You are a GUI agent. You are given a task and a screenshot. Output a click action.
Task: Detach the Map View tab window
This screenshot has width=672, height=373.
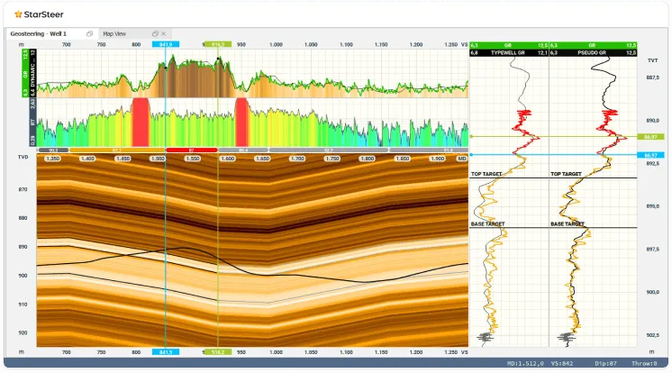[x=155, y=33]
